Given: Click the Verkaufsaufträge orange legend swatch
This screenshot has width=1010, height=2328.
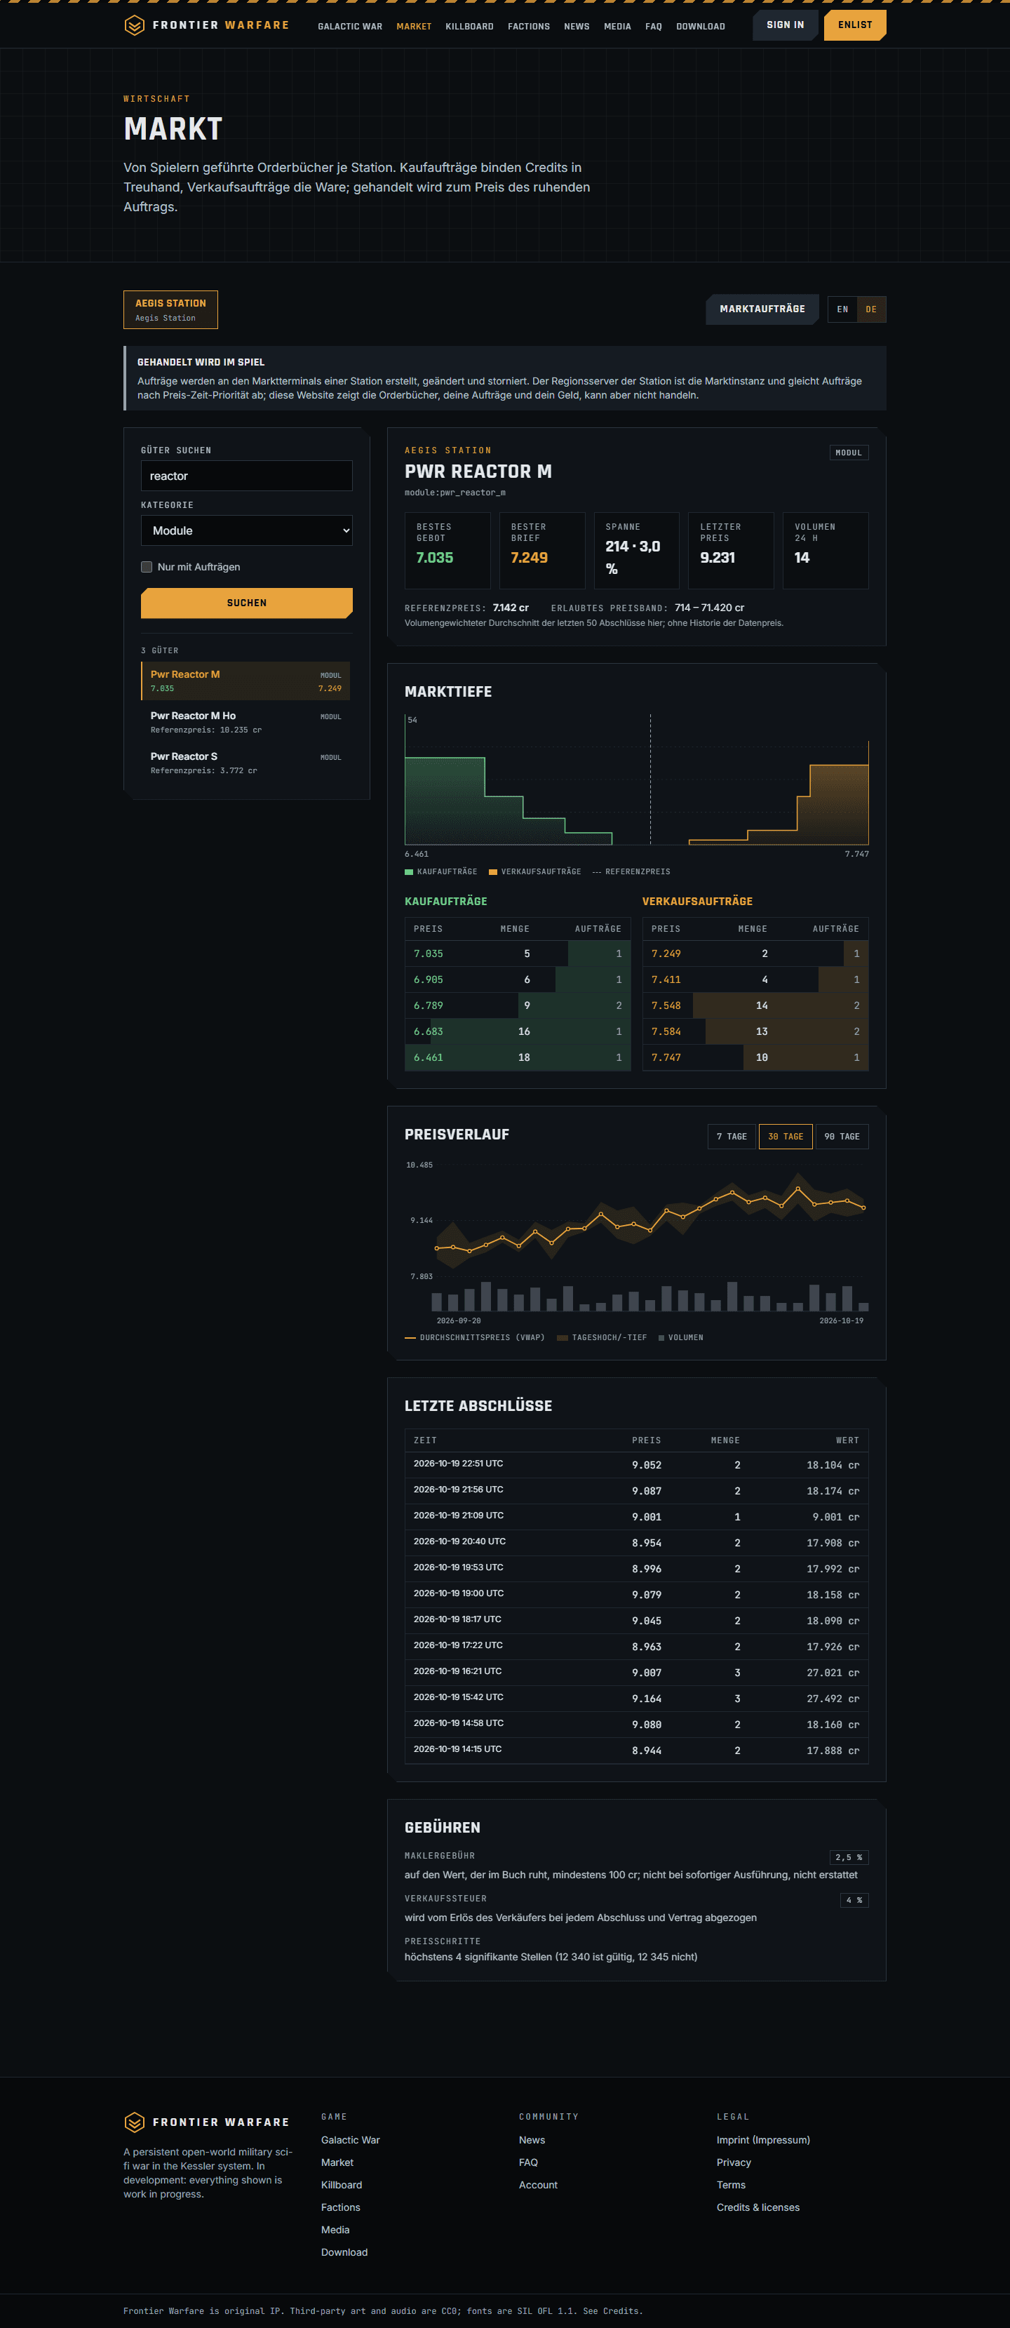Looking at the screenshot, I should coord(492,872).
